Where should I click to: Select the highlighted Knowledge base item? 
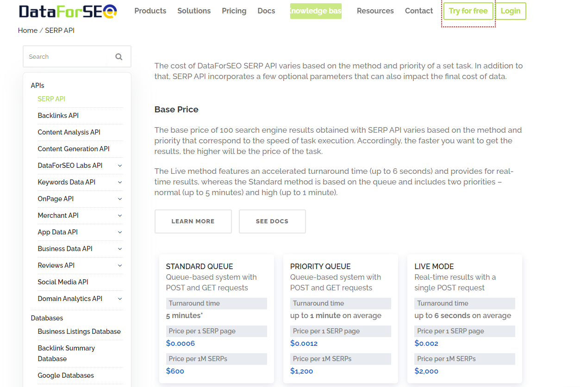(x=316, y=11)
